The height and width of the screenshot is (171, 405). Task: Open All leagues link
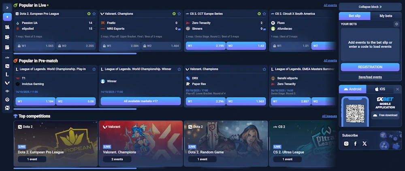click(x=329, y=116)
